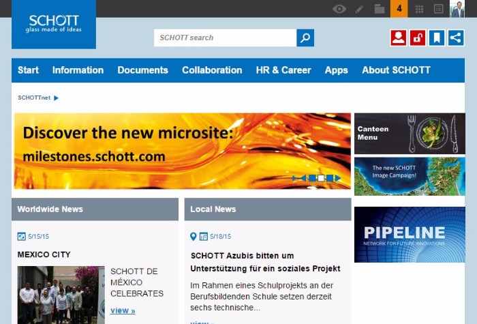Open the user profile photo
477x324 pixels.
point(457,9)
